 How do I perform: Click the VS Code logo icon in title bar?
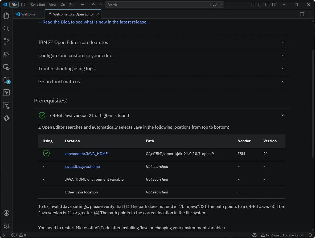click(5, 5)
